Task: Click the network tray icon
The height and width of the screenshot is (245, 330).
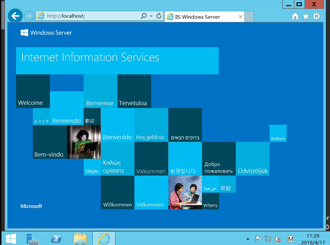Action: [x=268, y=239]
